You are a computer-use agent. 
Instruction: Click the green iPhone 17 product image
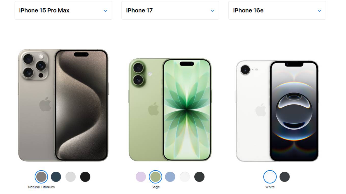click(170, 110)
